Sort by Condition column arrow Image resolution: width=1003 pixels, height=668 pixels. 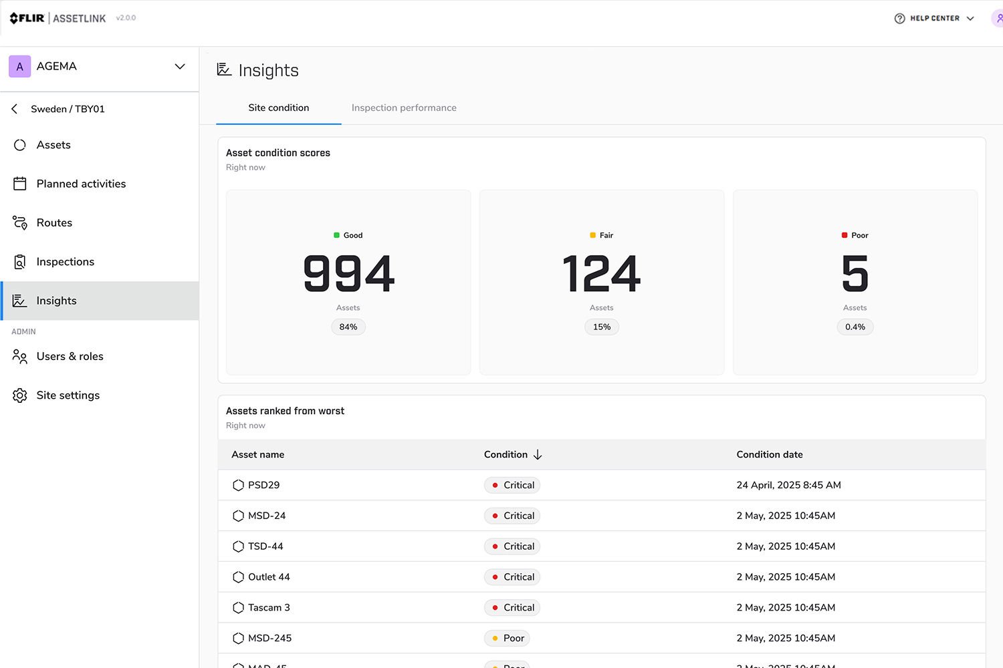point(538,455)
